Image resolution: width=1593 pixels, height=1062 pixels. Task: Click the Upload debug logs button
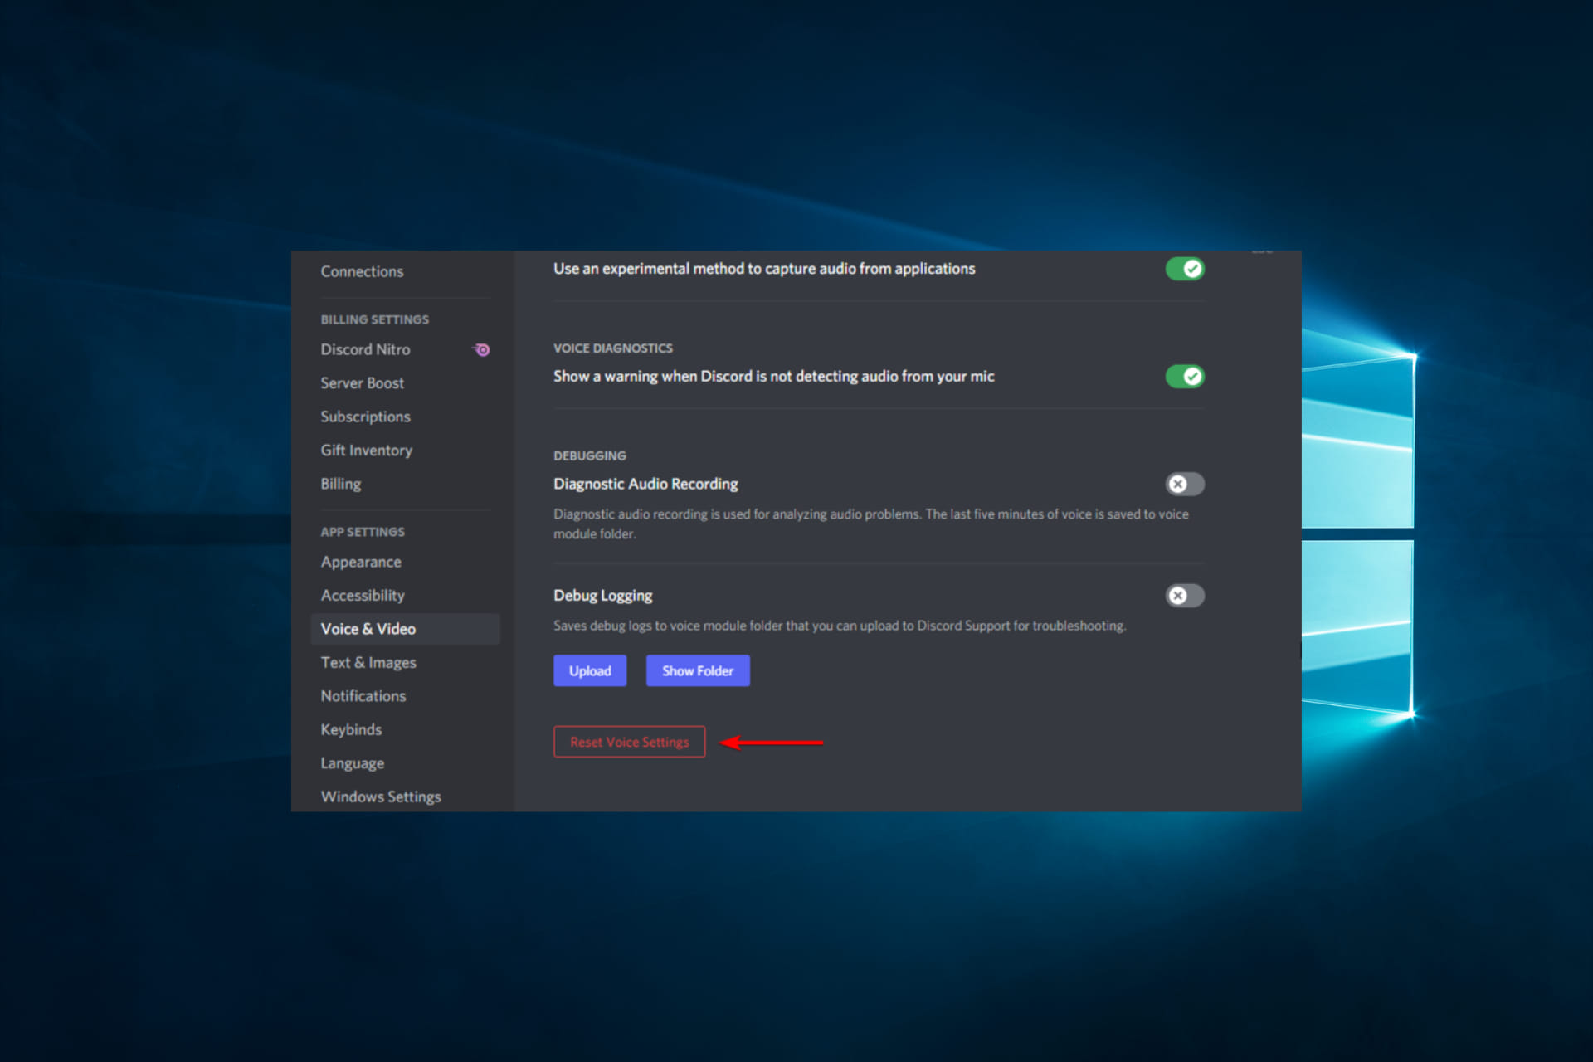pos(590,671)
